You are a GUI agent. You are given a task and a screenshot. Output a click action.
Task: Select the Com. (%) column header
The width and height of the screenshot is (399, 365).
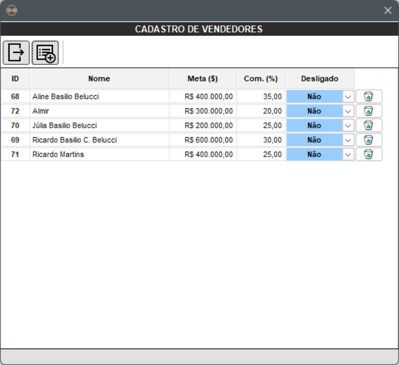[x=261, y=79]
